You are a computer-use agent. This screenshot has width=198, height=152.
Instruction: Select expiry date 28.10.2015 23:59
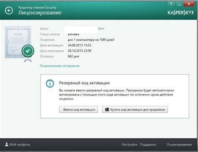pyautogui.click(x=79, y=51)
